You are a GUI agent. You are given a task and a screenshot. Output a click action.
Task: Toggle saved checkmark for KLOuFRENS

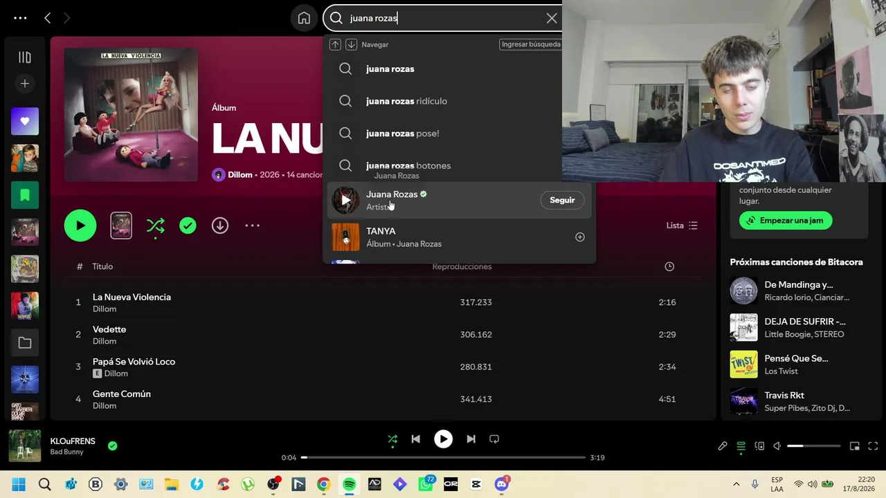click(113, 446)
